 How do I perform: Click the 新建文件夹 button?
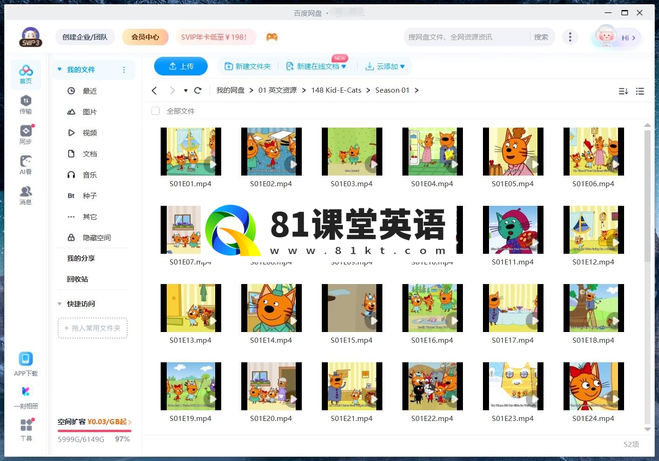pyautogui.click(x=248, y=66)
